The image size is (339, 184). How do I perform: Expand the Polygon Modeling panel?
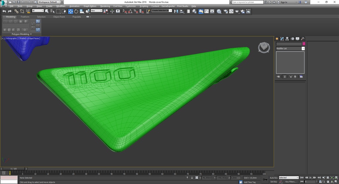coord(22,34)
